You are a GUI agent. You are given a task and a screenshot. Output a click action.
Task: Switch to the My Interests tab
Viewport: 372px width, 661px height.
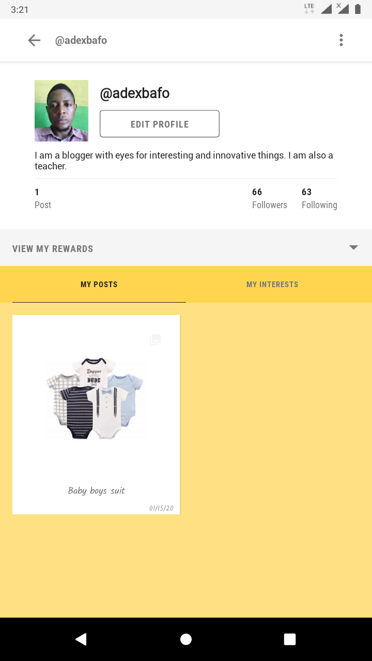272,285
